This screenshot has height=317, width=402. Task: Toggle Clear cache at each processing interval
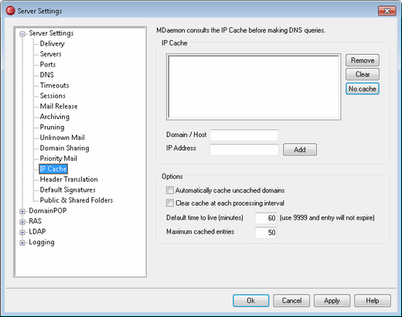point(170,203)
